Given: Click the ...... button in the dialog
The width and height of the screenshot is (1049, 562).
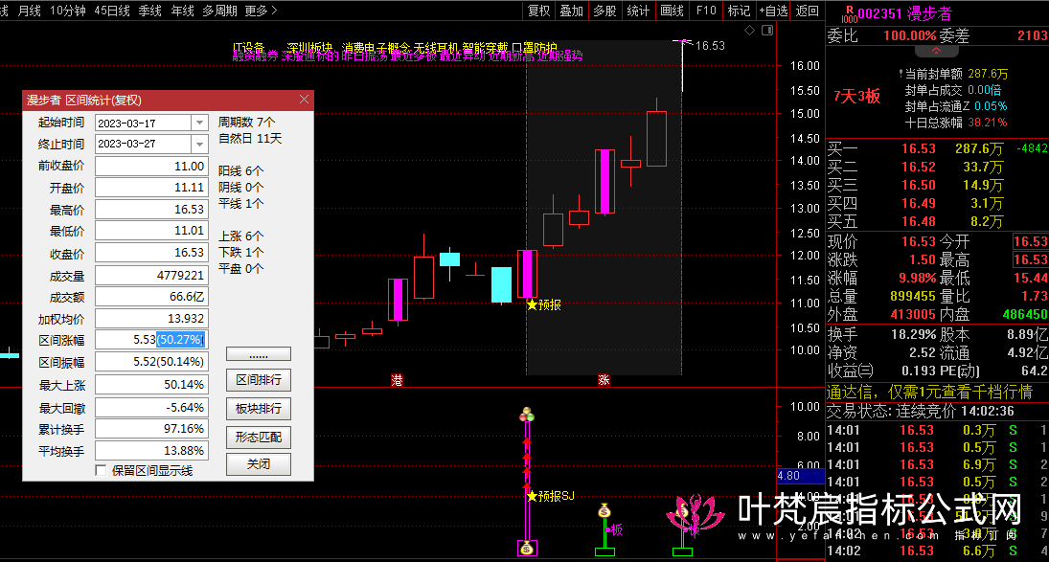Looking at the screenshot, I should (x=259, y=353).
